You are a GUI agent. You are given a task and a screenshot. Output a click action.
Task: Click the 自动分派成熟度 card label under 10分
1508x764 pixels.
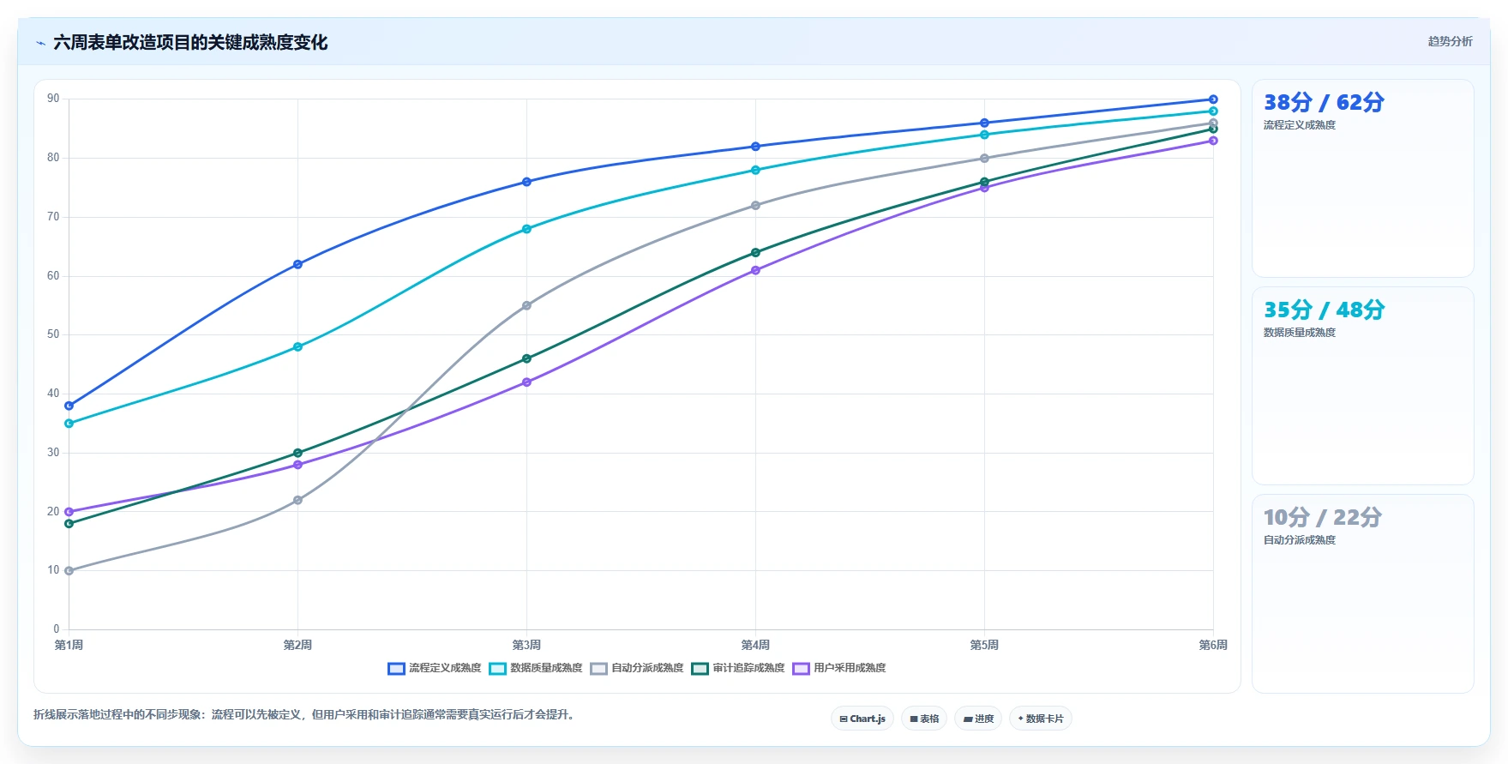point(1300,540)
